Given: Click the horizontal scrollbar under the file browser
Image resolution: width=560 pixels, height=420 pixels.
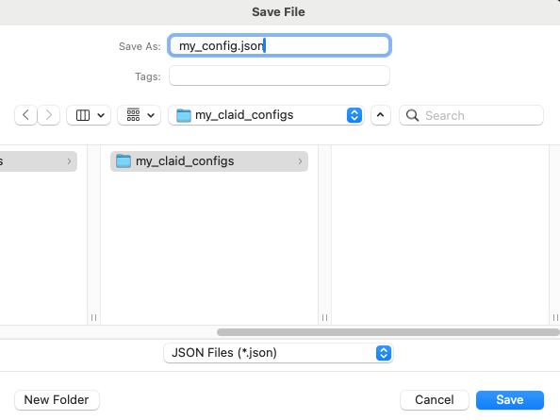Looking at the screenshot, I should pyautogui.click(x=387, y=332).
